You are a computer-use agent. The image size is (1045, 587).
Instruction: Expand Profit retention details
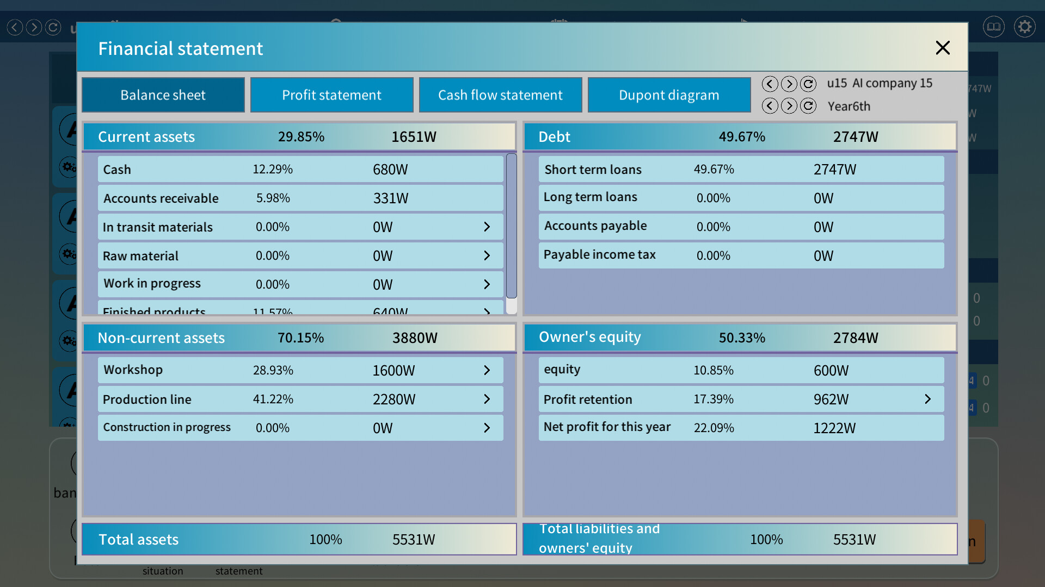927,399
